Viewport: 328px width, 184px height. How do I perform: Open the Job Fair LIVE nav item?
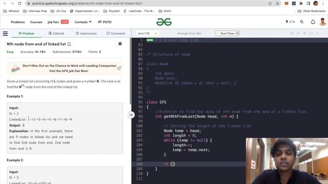coord(58,22)
